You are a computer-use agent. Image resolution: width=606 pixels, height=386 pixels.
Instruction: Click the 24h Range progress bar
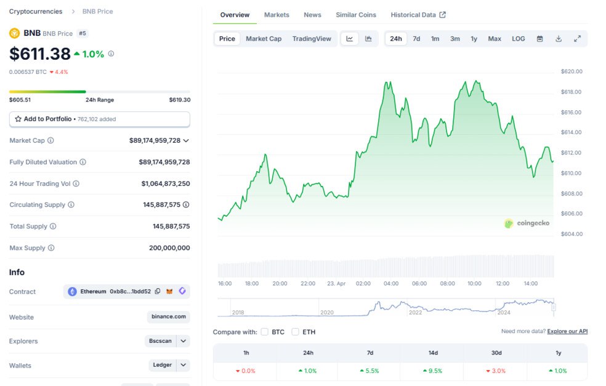[100, 92]
